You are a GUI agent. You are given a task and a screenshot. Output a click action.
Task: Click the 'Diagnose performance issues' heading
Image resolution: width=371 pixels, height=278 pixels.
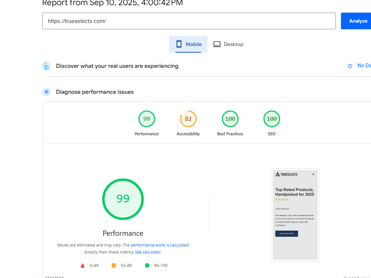pos(95,92)
